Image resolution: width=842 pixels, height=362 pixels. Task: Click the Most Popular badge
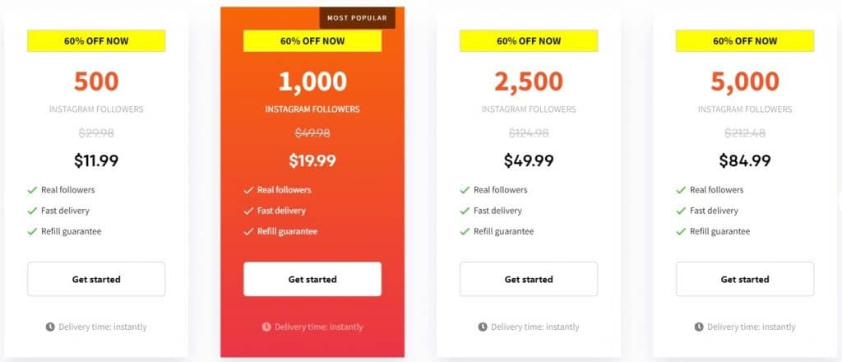pos(357,17)
